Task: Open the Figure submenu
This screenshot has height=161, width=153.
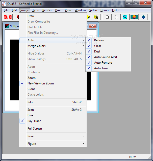Action: (53, 144)
